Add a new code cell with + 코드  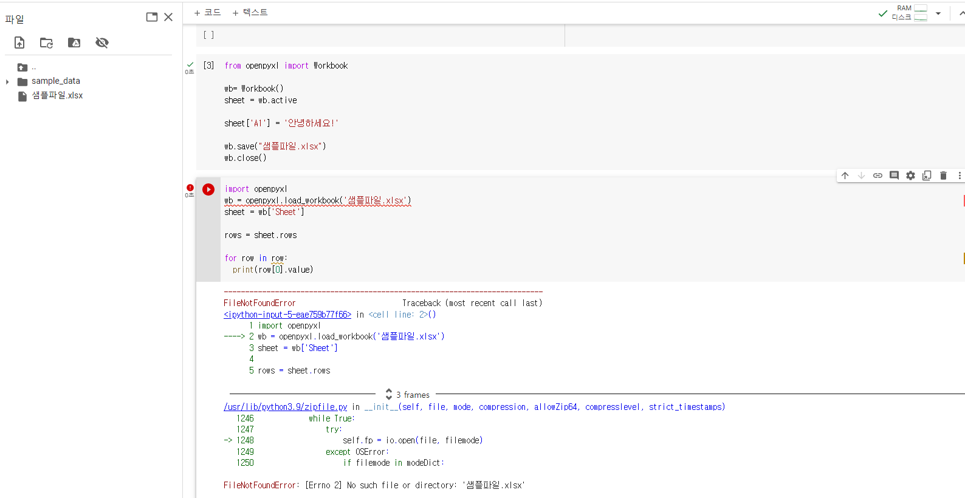pyautogui.click(x=207, y=12)
